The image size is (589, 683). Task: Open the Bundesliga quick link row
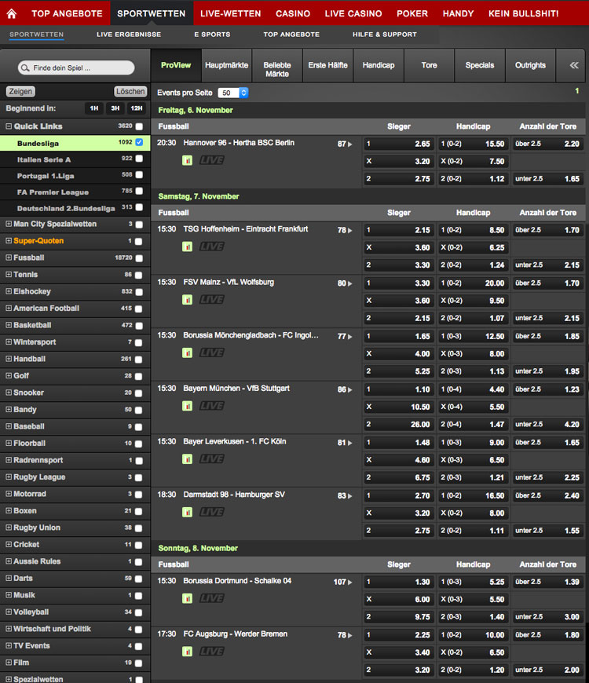point(75,143)
